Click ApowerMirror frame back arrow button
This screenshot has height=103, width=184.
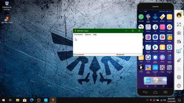click(x=145, y=92)
